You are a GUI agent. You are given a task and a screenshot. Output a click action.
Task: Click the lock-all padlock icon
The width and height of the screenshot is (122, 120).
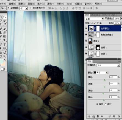pyautogui.click(x=101, y=23)
